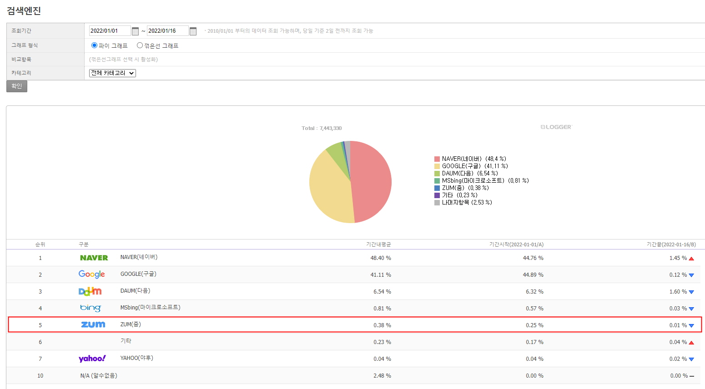Viewport: 705px width, 389px height.
Task: Click the 구분 column header
Action: (x=84, y=244)
